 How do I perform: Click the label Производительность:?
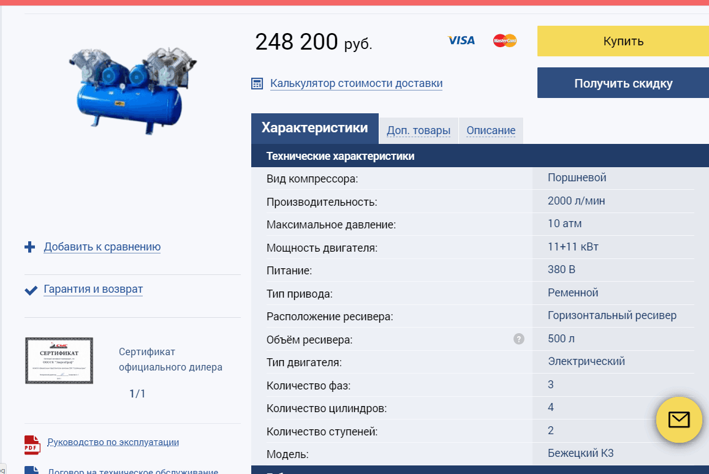coord(322,202)
